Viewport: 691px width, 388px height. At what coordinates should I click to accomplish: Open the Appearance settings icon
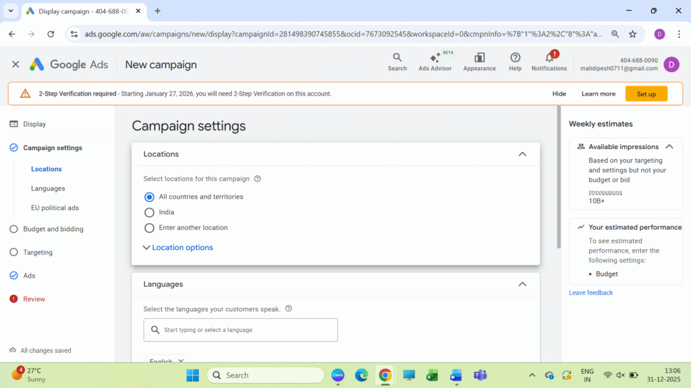[x=479, y=58]
